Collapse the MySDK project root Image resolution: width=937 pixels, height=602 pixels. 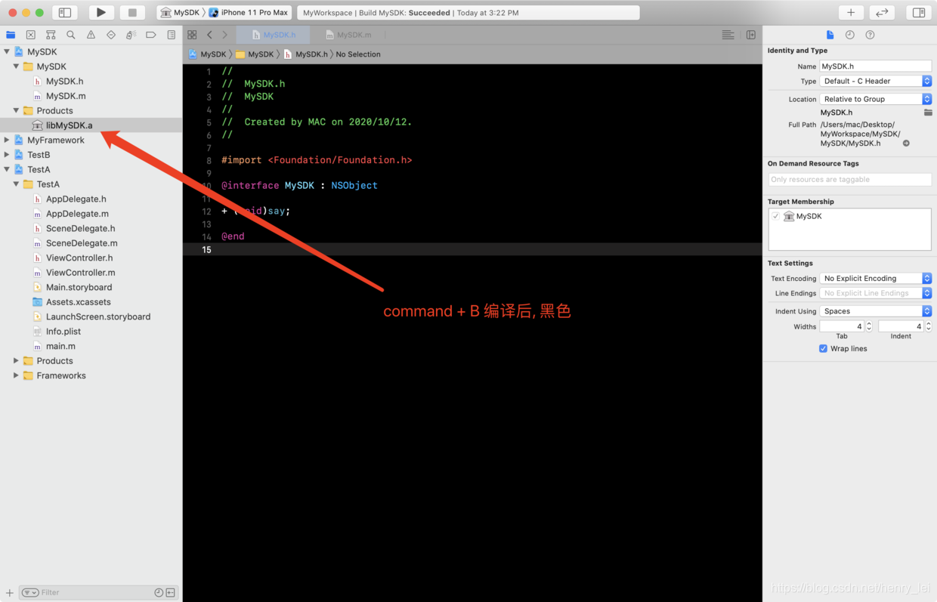pos(7,51)
